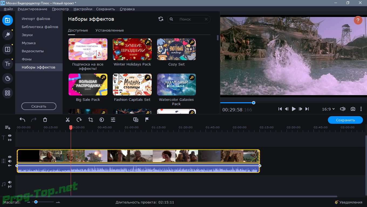Rotate the clip with the rotate icon
The width and height of the screenshot is (367, 207).
click(x=79, y=120)
